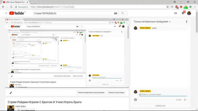
Task: Click СКРЫТЬ ЧАТ to hide chat
Action: (160, 106)
